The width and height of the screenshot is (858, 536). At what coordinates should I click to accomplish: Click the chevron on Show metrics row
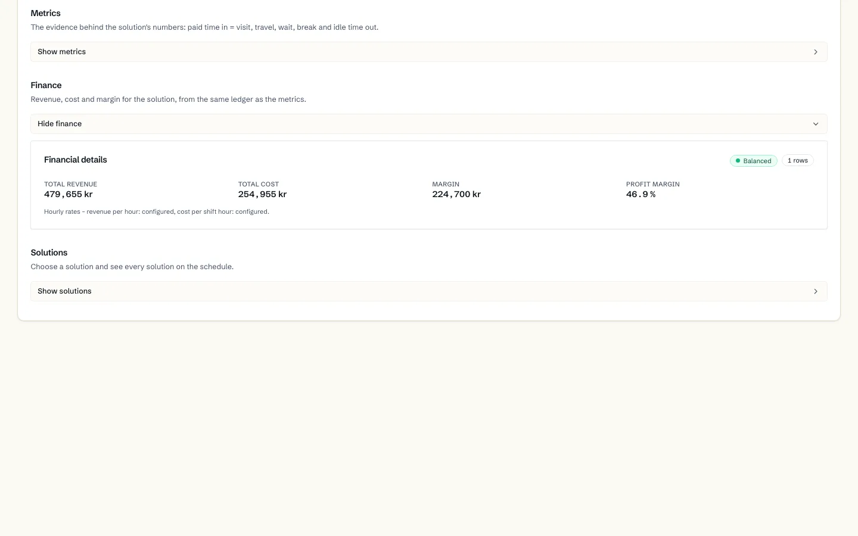(816, 52)
